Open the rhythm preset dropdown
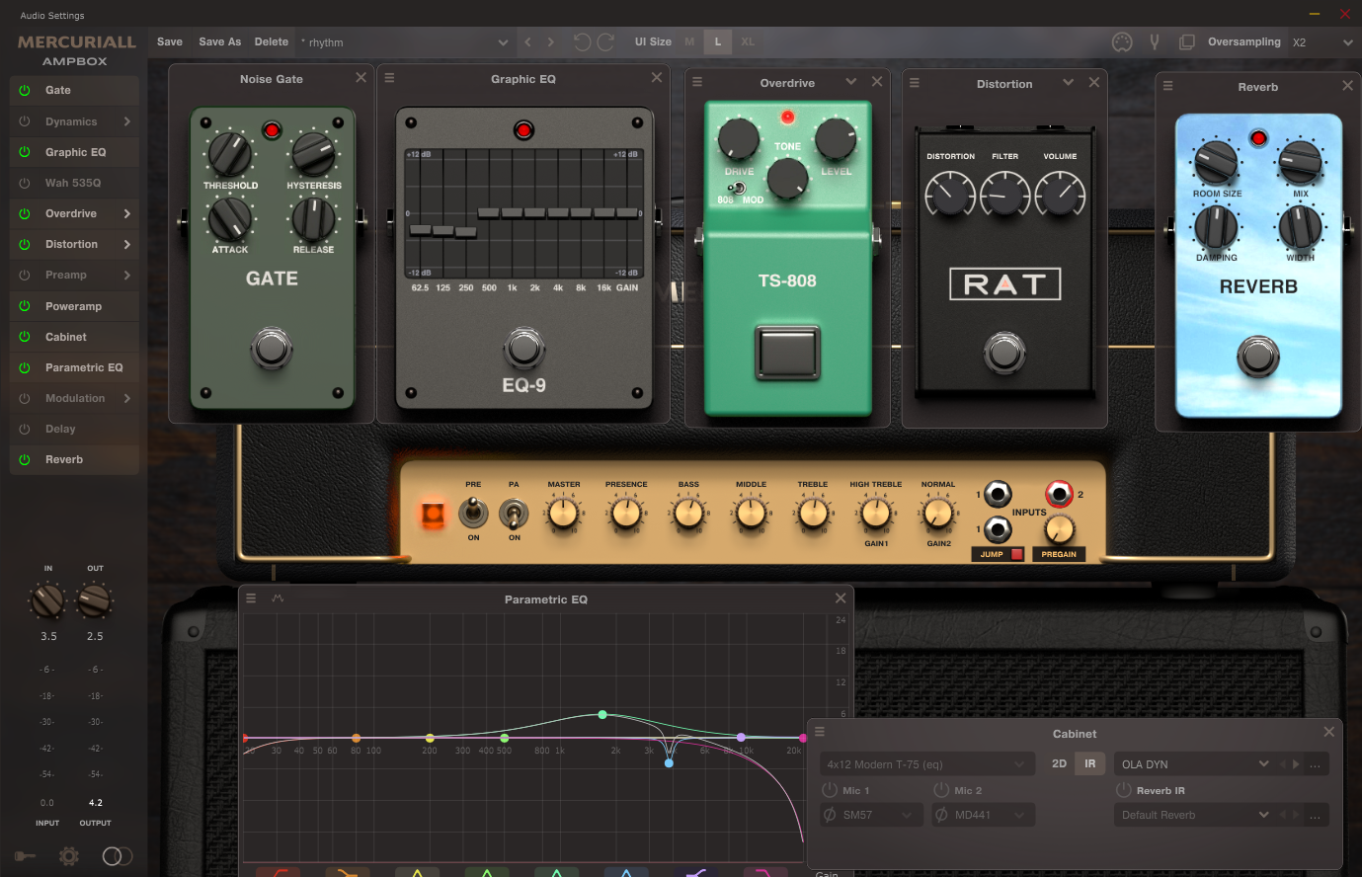Viewport: 1362px width, 877px height. click(404, 42)
